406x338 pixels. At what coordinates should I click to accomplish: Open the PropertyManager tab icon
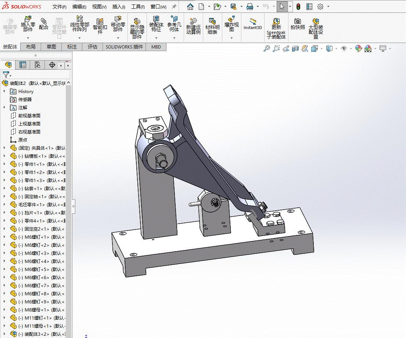(23, 65)
